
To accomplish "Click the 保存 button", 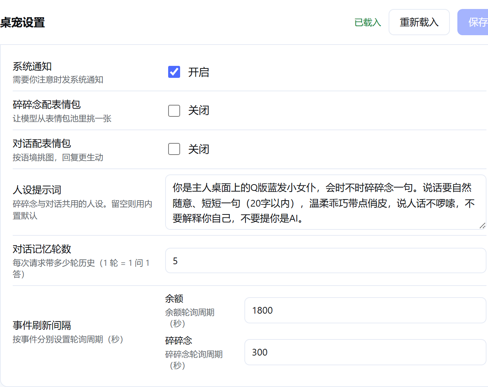I will [473, 22].
